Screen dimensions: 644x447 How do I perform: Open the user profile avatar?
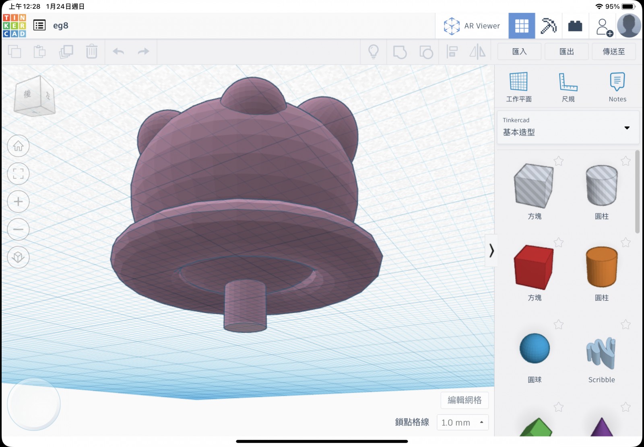629,26
